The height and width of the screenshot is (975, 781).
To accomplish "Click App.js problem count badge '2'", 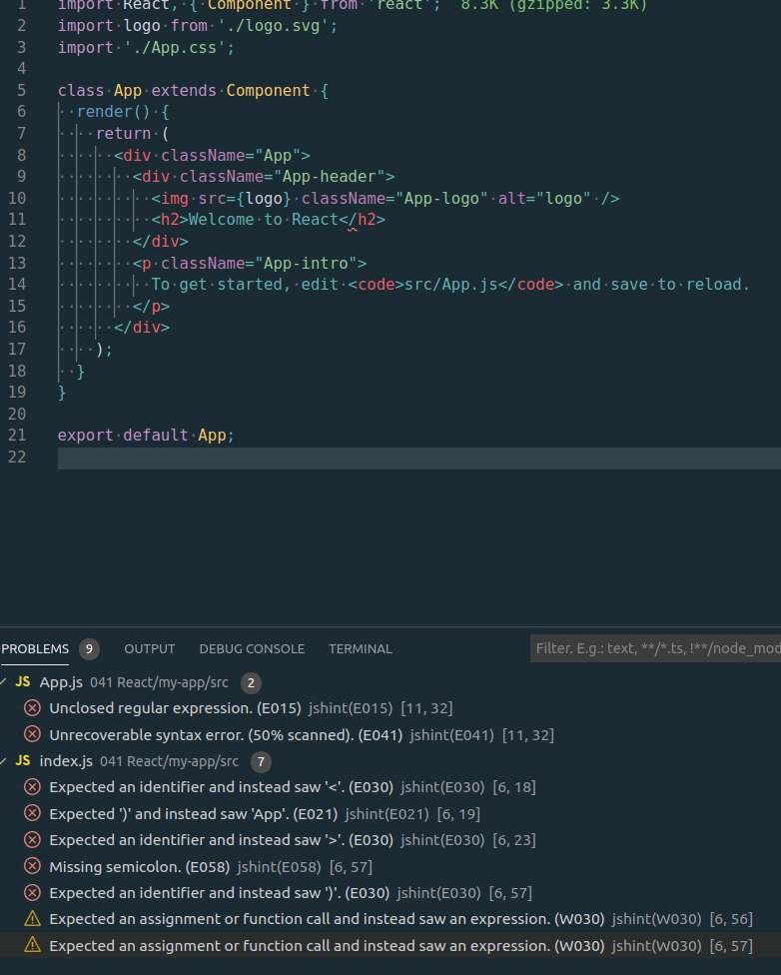I will coord(251,682).
